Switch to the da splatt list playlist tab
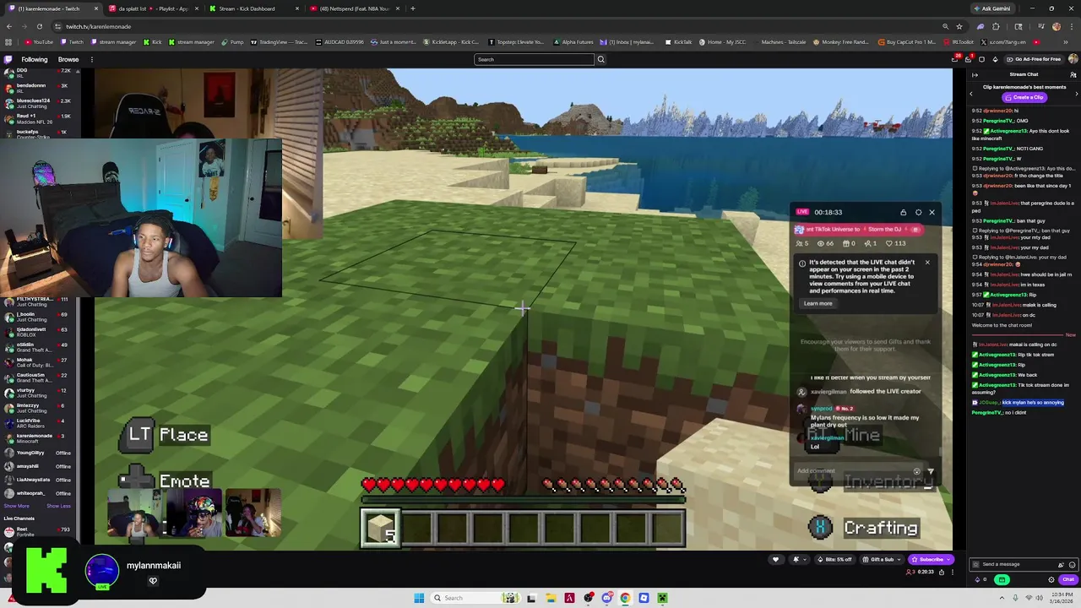 [153, 8]
